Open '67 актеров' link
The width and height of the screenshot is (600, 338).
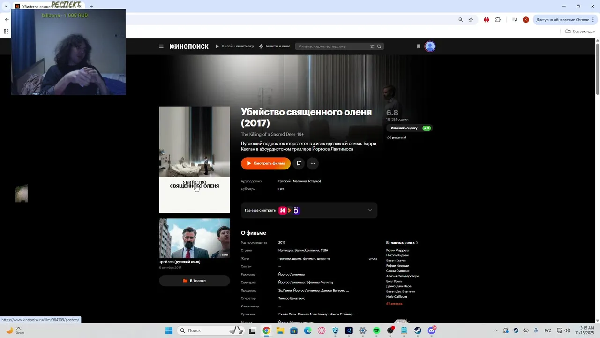pos(394,304)
